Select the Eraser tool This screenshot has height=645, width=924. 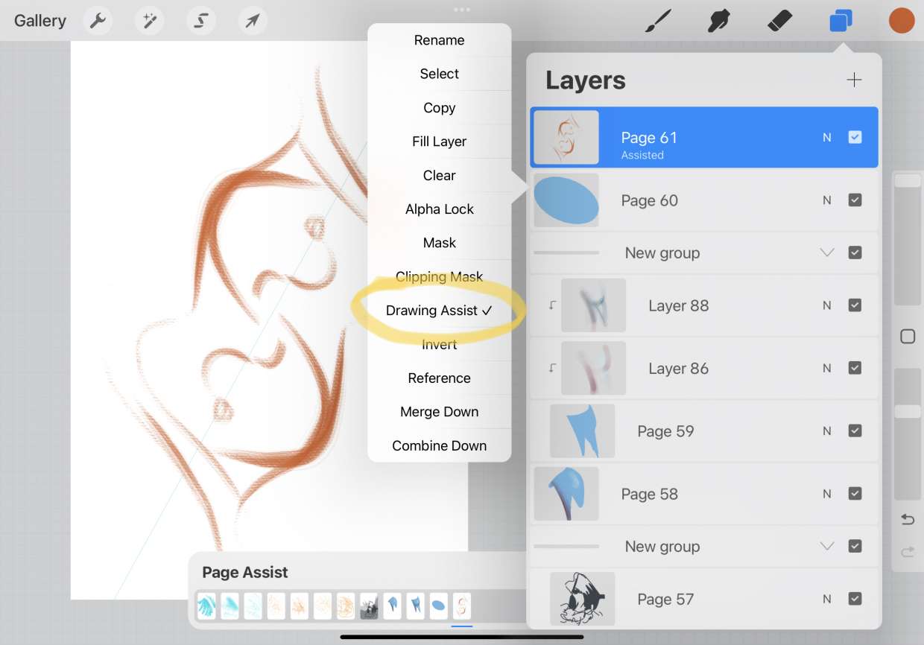click(x=779, y=21)
